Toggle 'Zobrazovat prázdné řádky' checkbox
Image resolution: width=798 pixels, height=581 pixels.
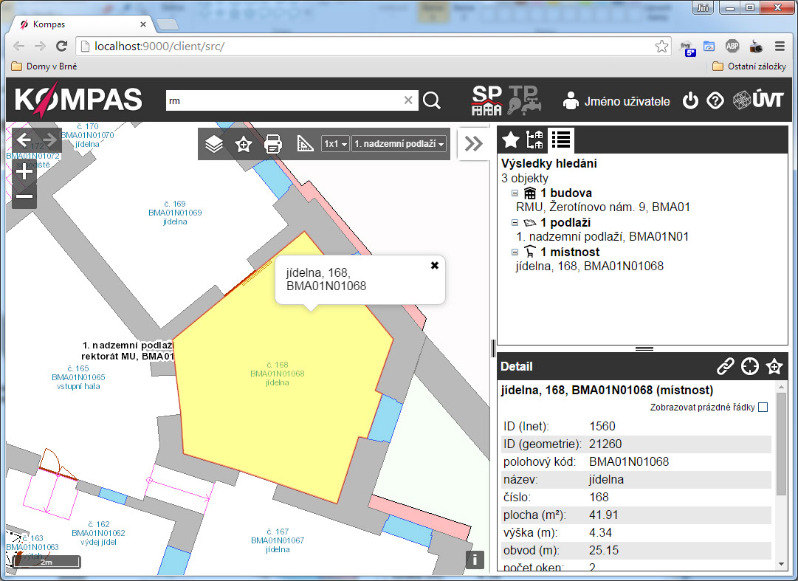pyautogui.click(x=763, y=408)
